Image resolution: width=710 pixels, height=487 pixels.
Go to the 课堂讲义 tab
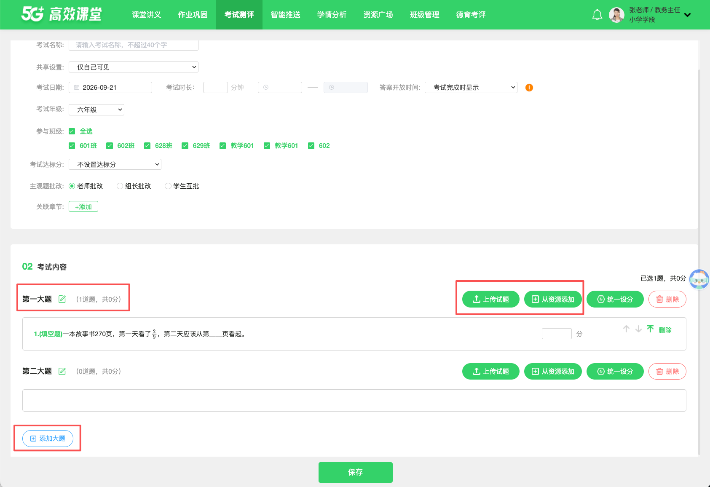click(x=146, y=15)
